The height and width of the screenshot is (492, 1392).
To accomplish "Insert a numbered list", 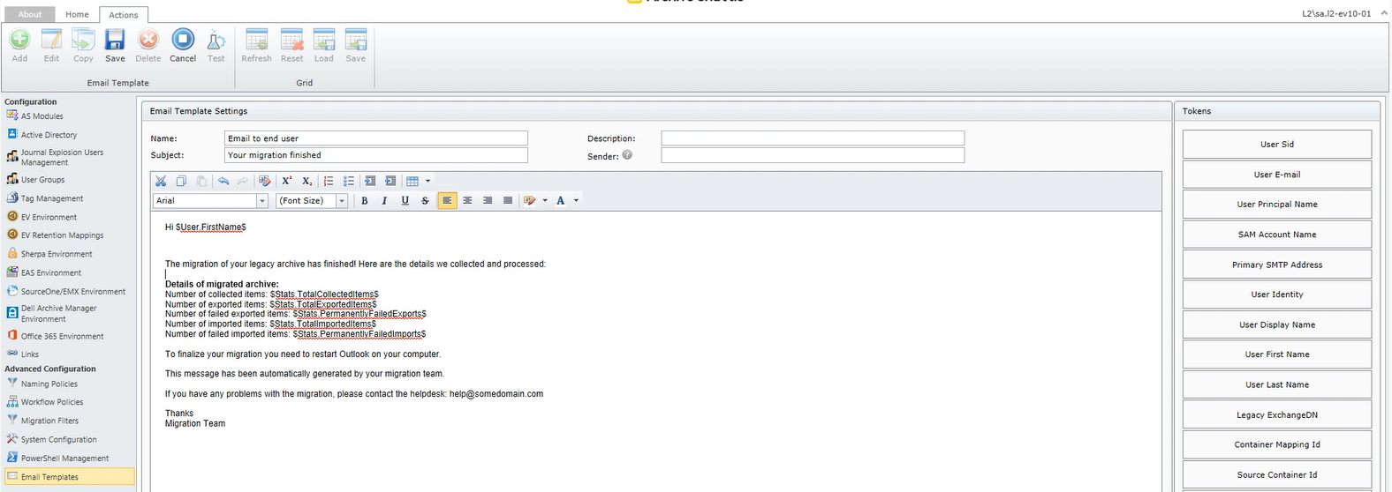I will click(329, 181).
